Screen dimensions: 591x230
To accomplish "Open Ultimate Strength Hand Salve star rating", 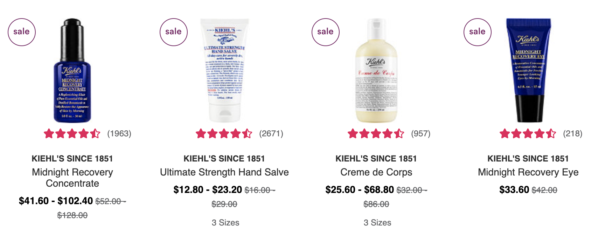I will click(224, 134).
